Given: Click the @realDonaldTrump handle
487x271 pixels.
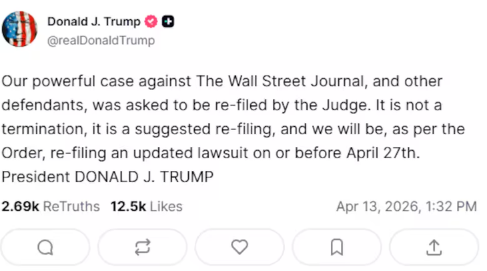Looking at the screenshot, I should pos(100,40).
